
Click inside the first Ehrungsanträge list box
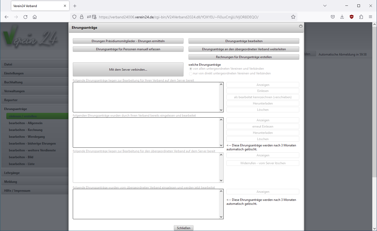[146, 97]
